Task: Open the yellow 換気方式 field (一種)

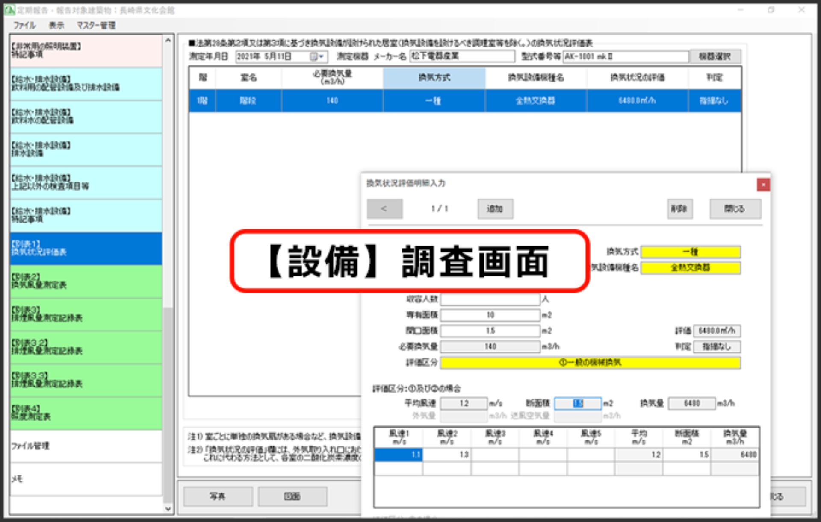Action: pos(691,252)
